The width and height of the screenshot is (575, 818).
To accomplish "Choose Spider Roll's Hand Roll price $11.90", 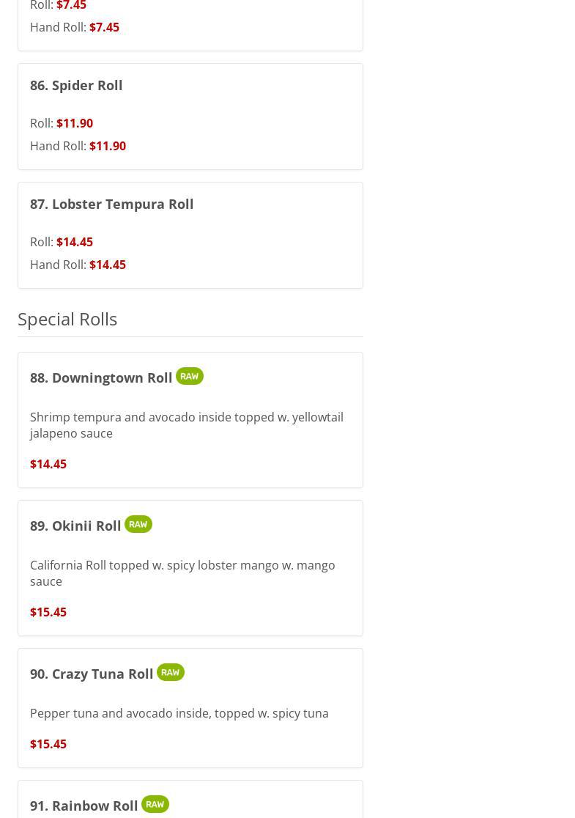I will pos(108,146).
